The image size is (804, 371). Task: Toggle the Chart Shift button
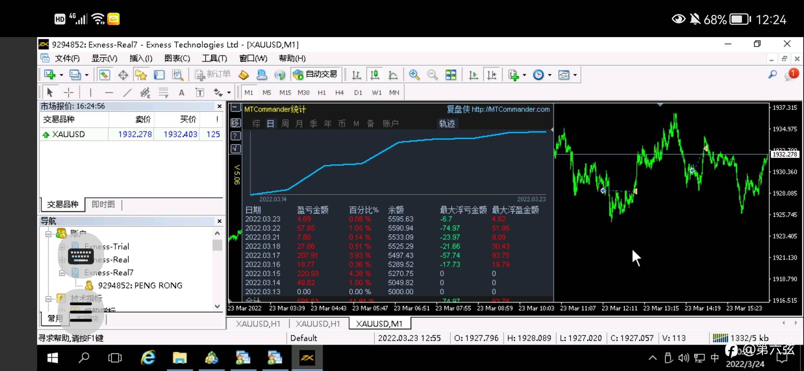tap(491, 75)
